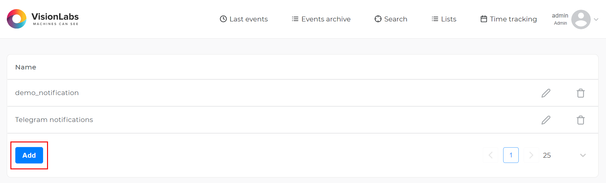This screenshot has width=606, height=183.
Task: Edit the demo_notification entry
Action: [546, 93]
